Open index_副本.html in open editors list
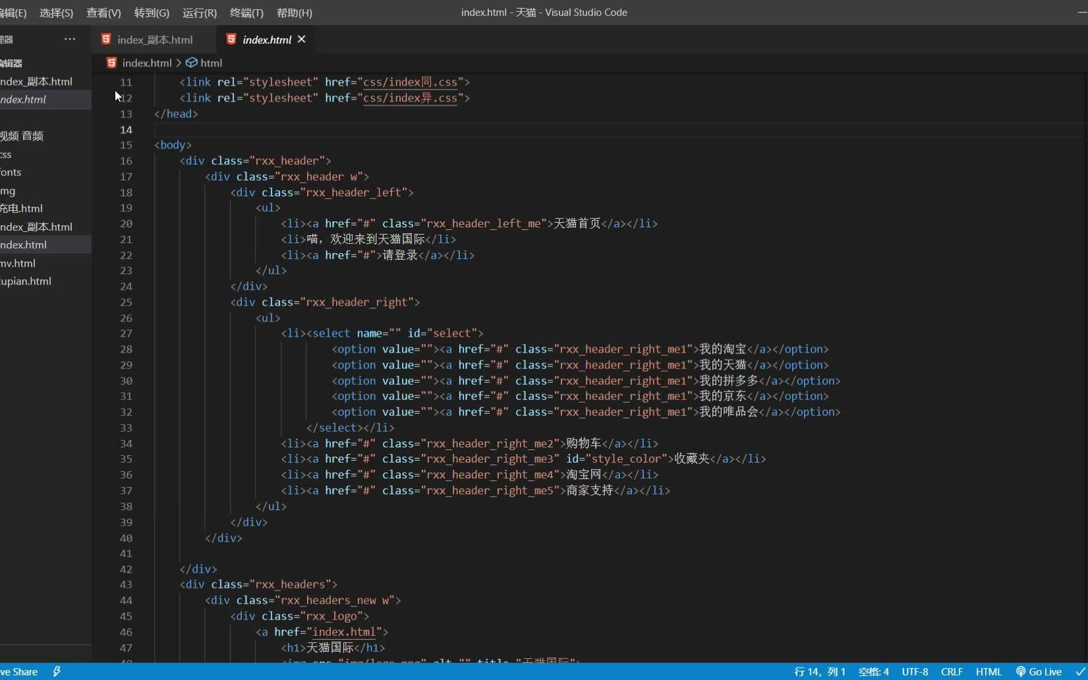The height and width of the screenshot is (680, 1088). pos(36,82)
